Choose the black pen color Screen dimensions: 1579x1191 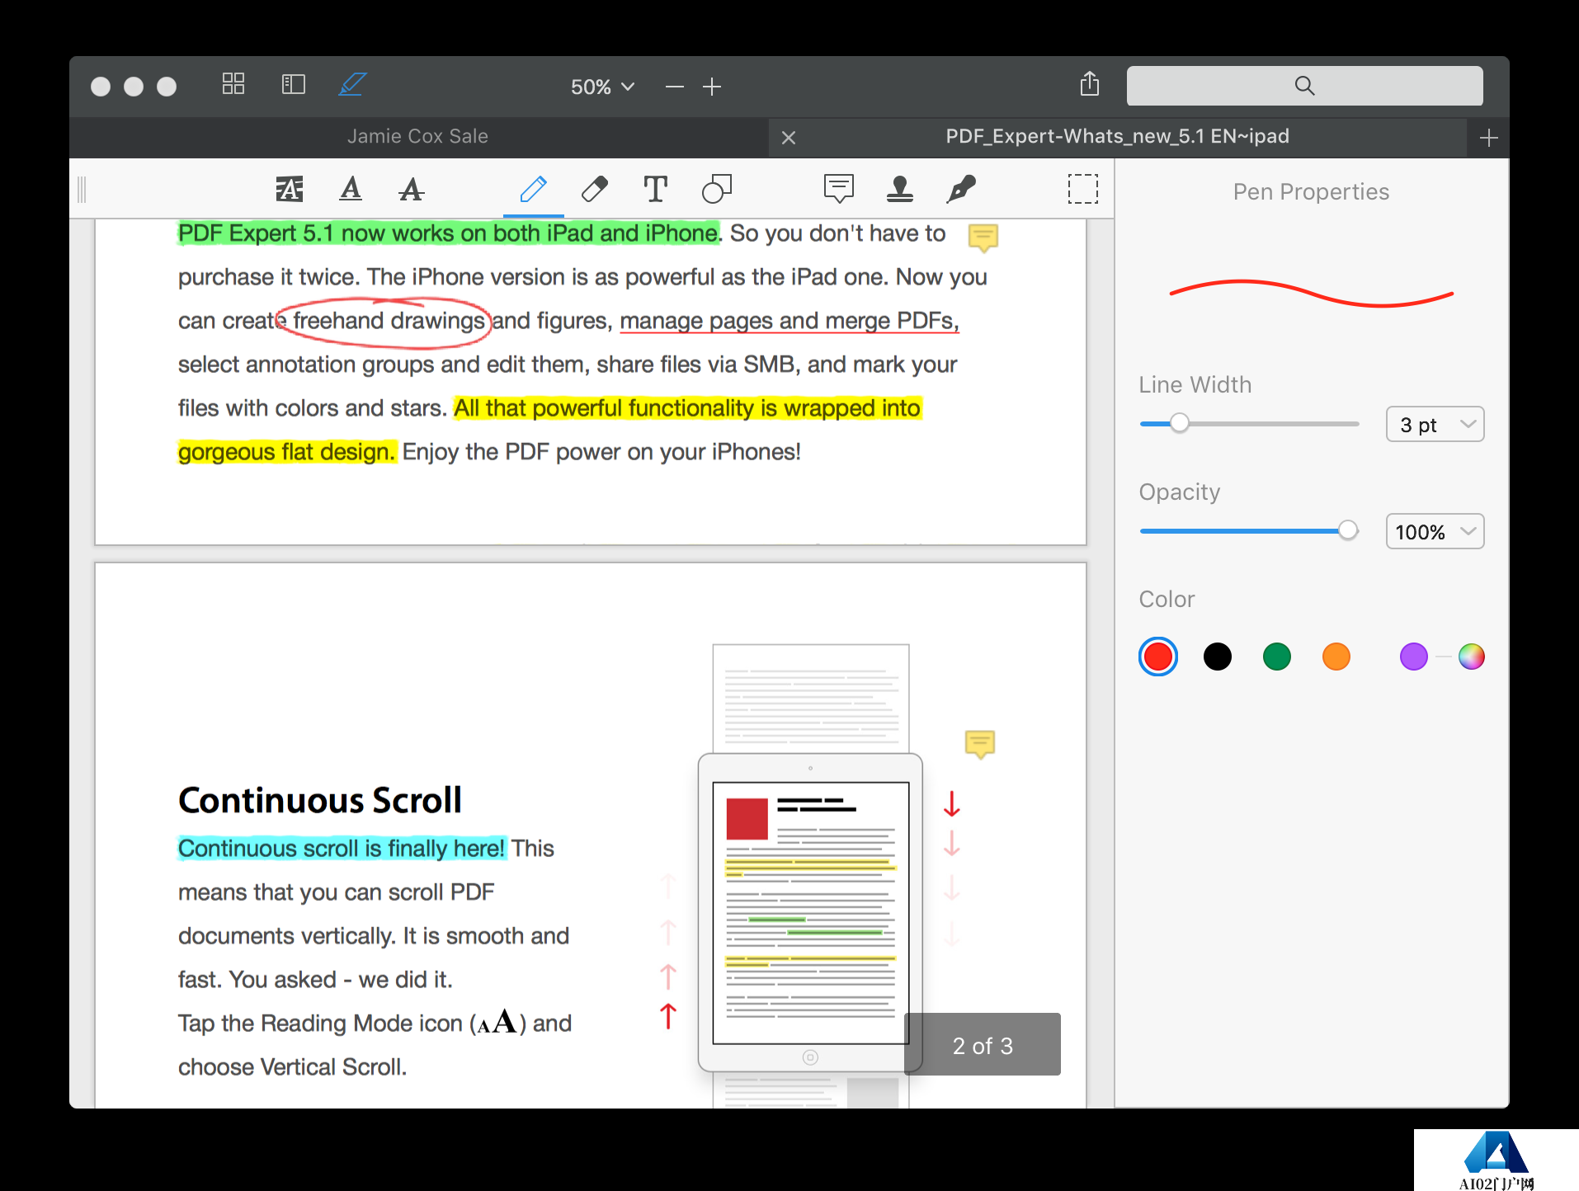click(x=1218, y=657)
